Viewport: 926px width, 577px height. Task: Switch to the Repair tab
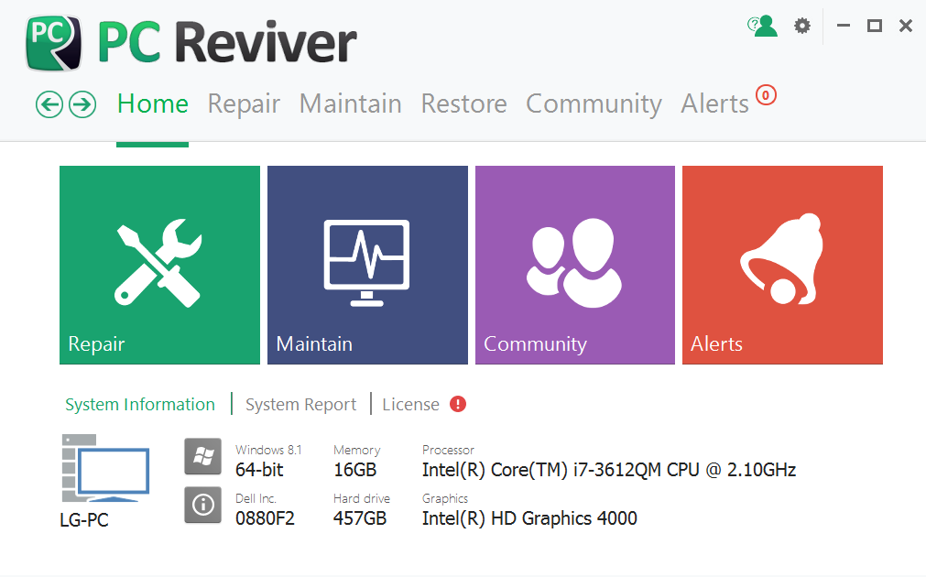(244, 103)
